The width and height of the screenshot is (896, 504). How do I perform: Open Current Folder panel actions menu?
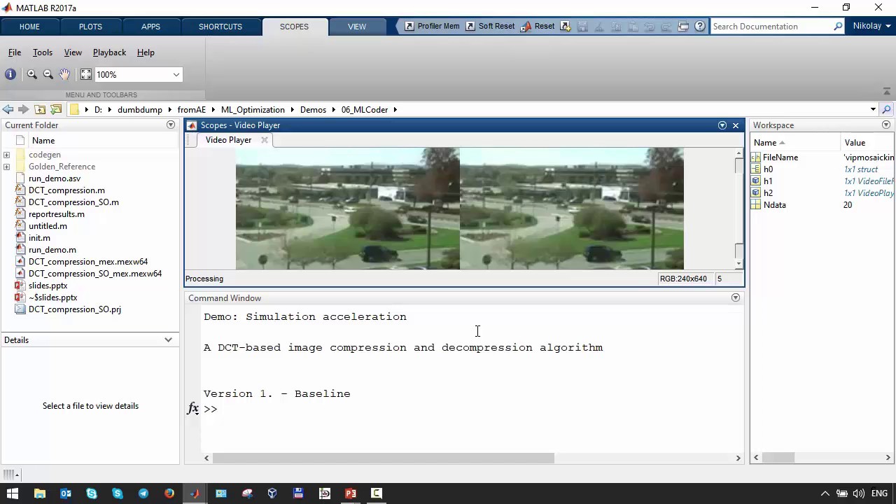point(171,125)
